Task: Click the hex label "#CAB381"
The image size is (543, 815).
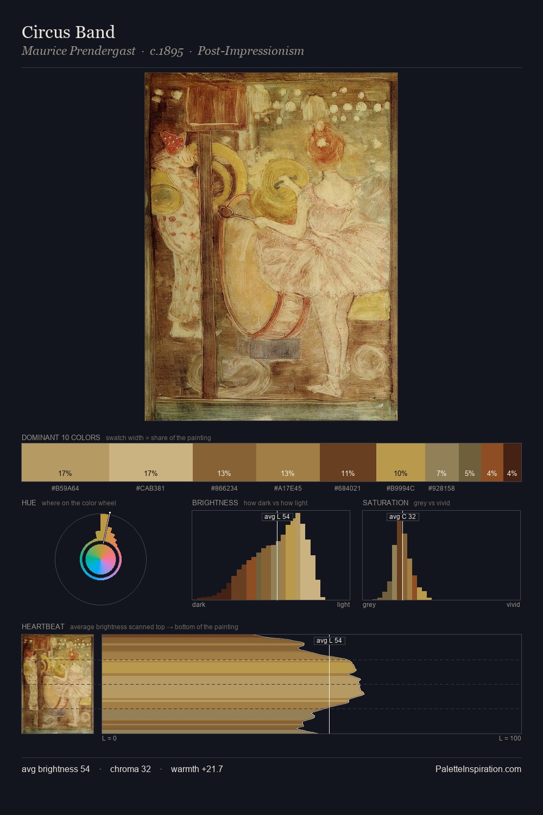Action: tap(150, 488)
